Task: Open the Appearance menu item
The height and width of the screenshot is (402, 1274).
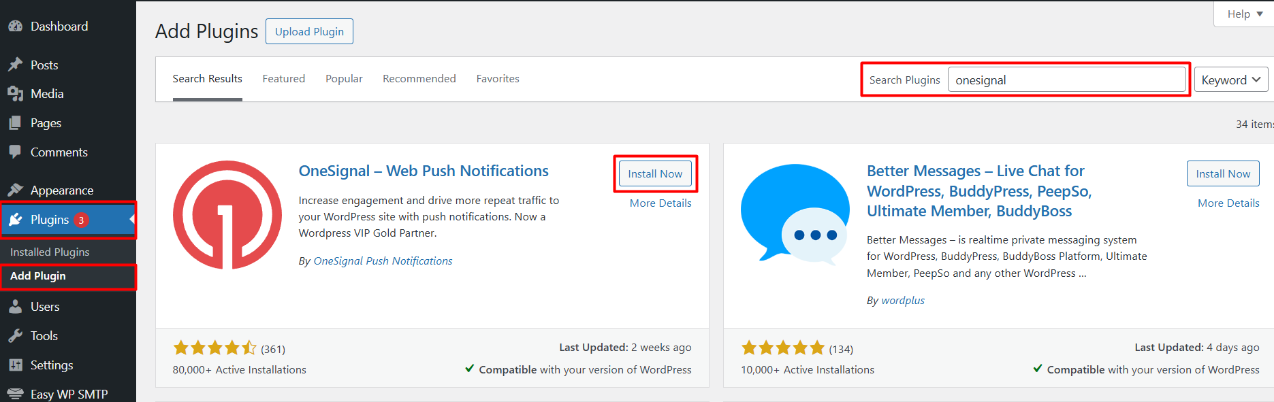Action: coord(68,190)
